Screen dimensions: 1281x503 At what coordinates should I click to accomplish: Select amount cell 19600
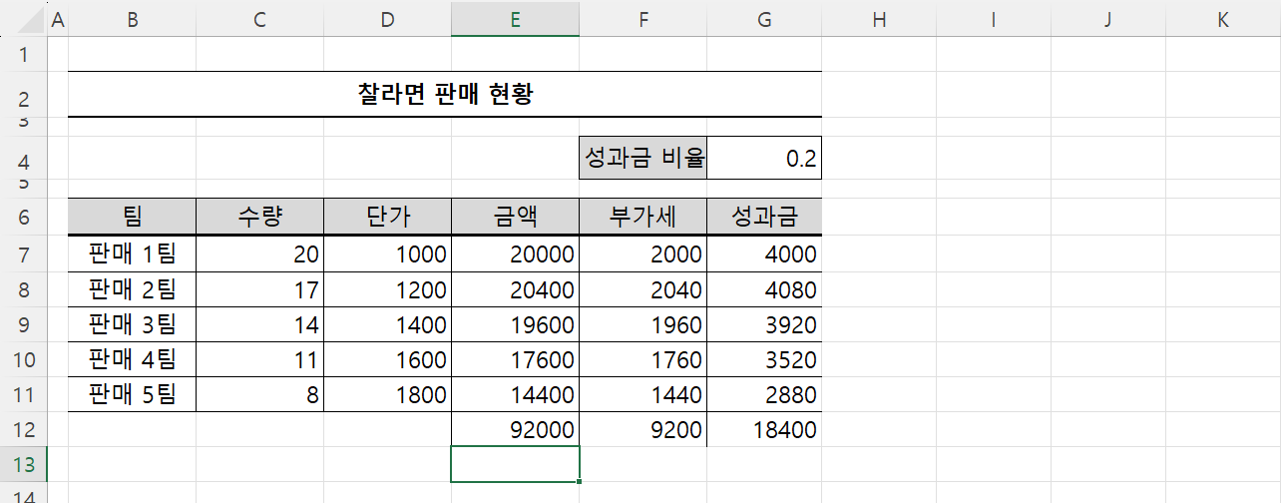(515, 324)
